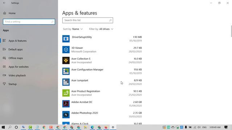Click the Acer Product Registration app icon

pos(66,93)
